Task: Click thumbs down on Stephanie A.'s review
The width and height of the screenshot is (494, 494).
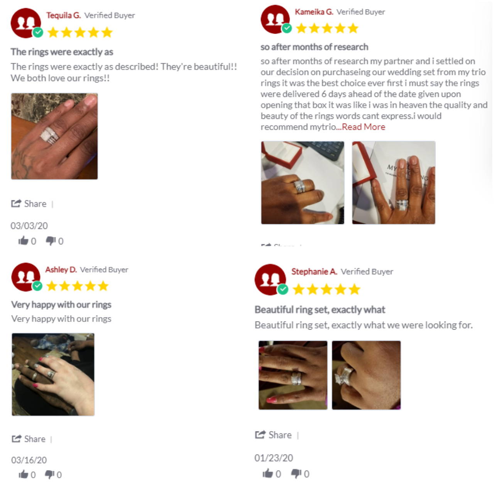Action: click(296, 473)
